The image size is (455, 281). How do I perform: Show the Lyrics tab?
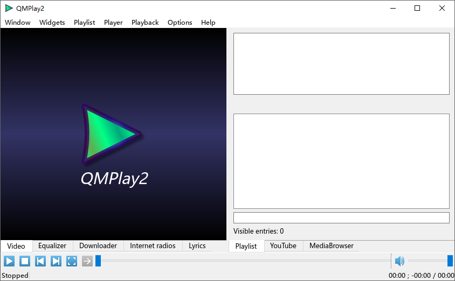tap(197, 245)
